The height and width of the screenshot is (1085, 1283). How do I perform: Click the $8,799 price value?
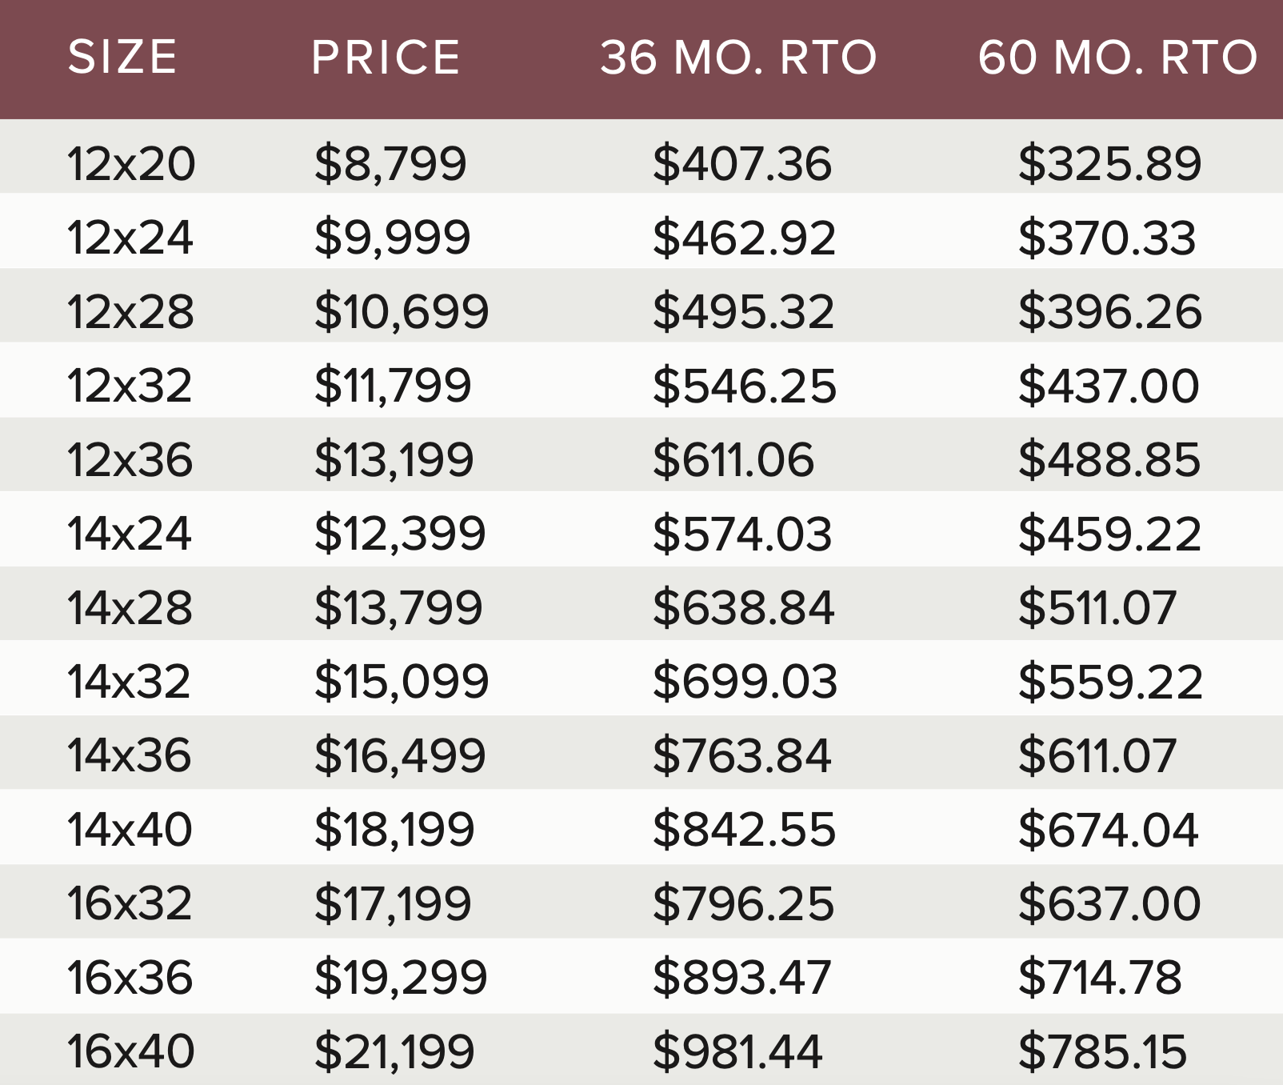(x=390, y=163)
